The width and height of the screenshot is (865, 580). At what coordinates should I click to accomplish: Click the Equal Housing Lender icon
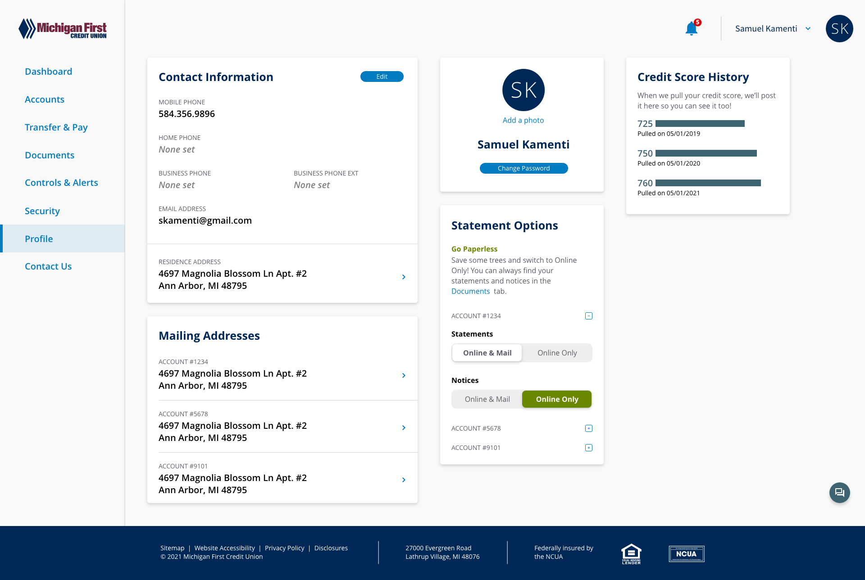[631, 553]
